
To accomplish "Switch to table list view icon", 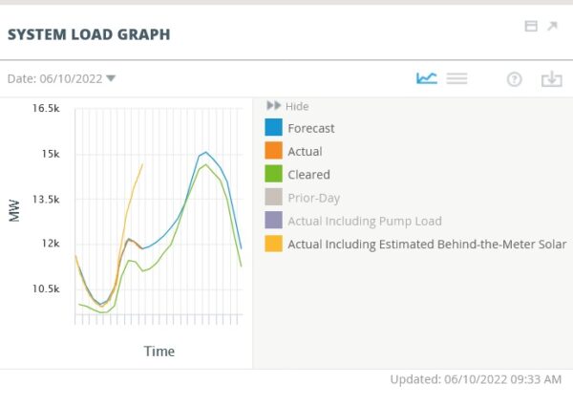I will point(456,78).
